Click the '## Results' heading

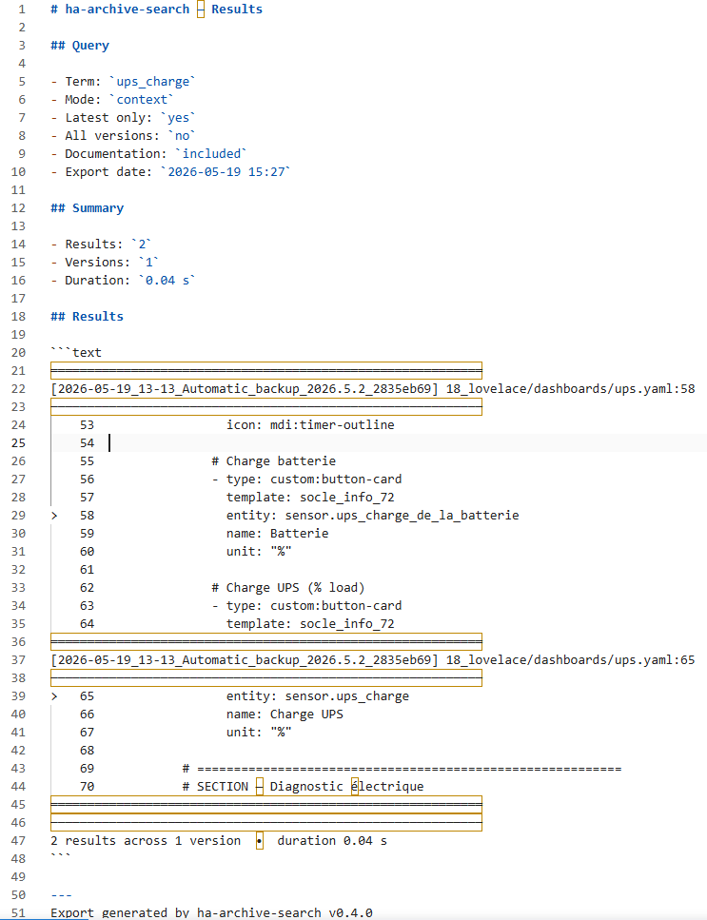pyautogui.click(x=87, y=317)
